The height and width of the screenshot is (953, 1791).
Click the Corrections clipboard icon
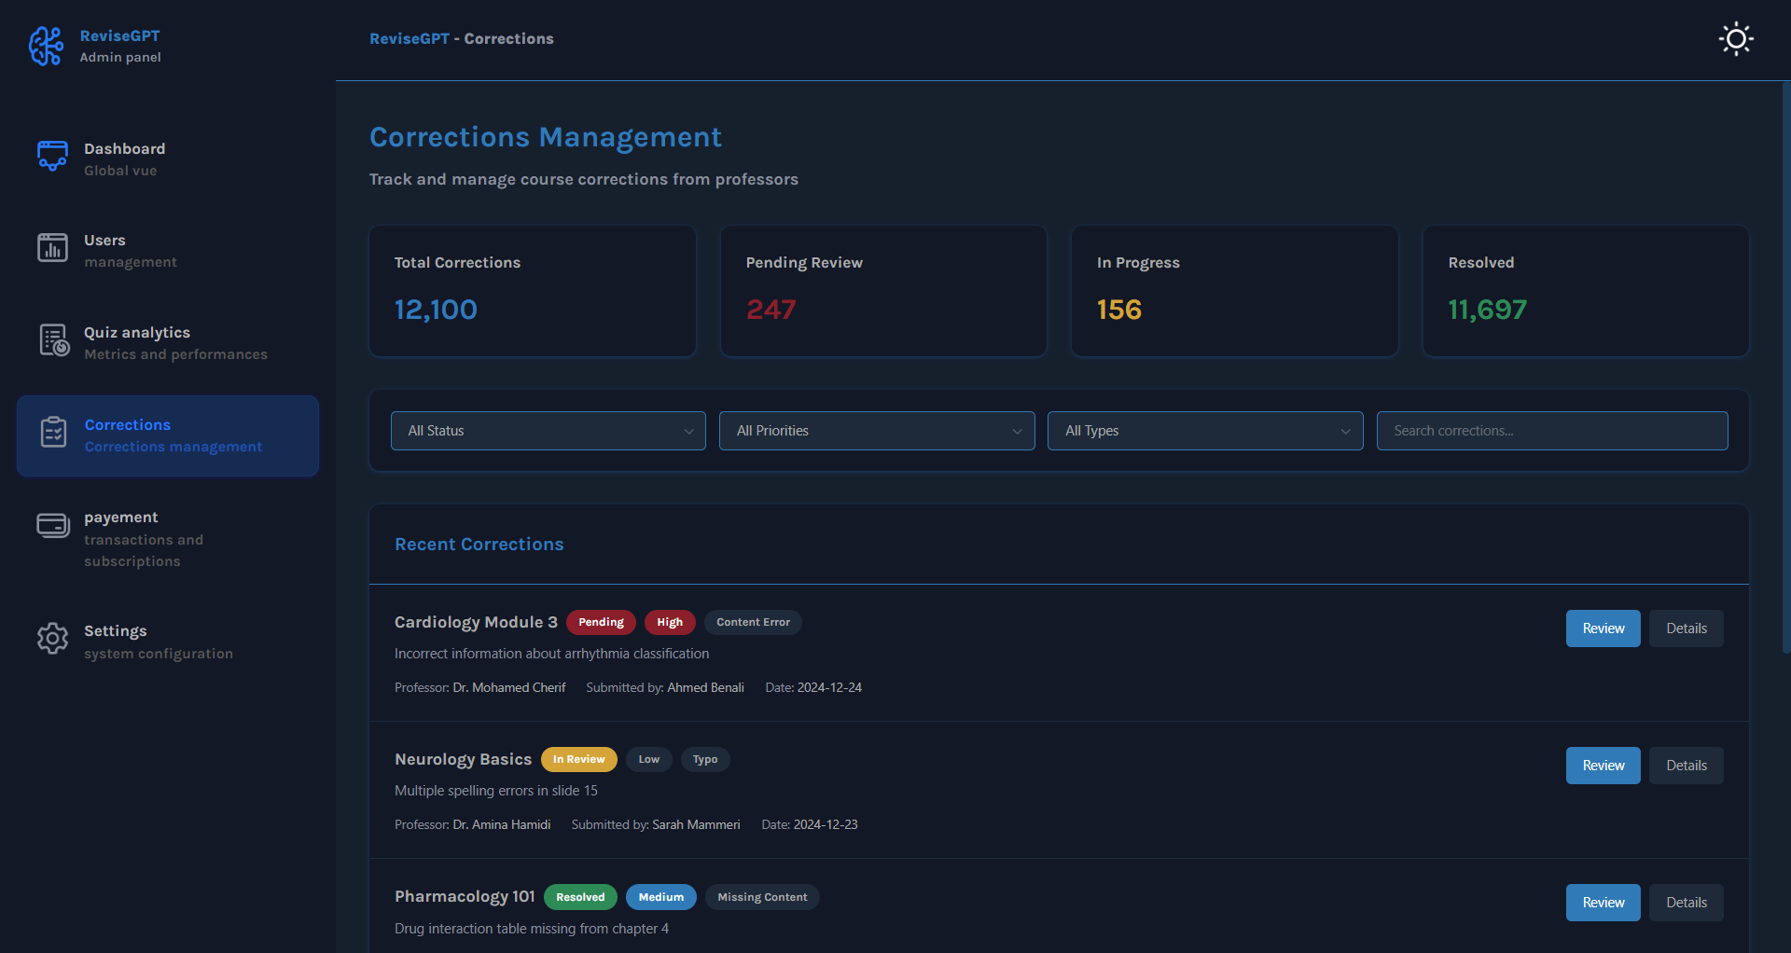pos(53,433)
